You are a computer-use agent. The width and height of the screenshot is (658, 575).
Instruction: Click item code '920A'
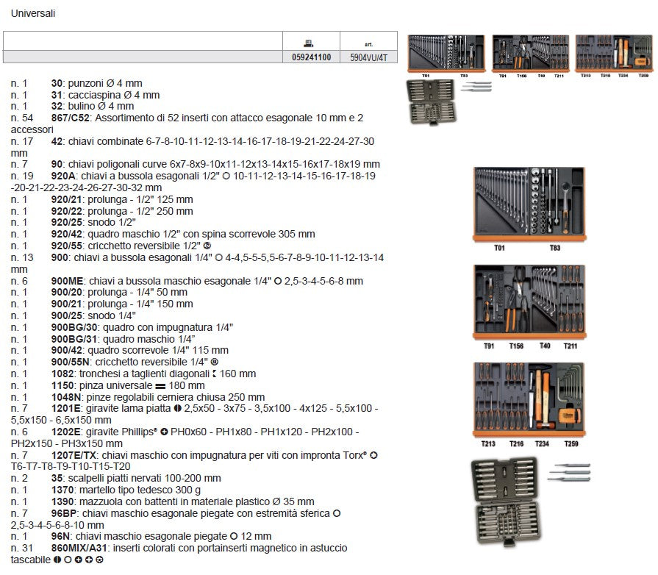[x=63, y=176]
